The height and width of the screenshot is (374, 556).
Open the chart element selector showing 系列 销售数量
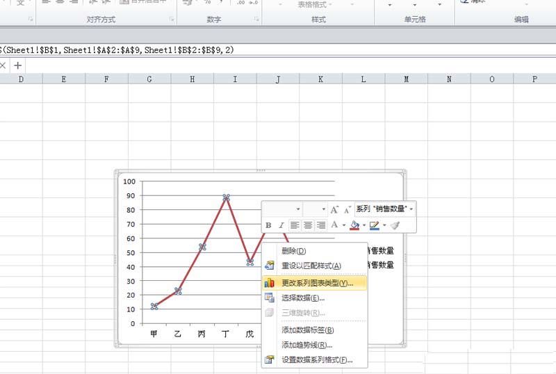click(x=385, y=209)
